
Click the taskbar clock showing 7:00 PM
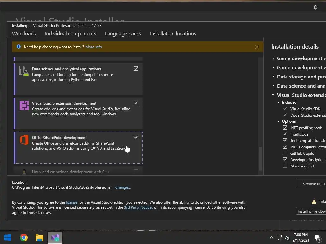tap(301, 238)
